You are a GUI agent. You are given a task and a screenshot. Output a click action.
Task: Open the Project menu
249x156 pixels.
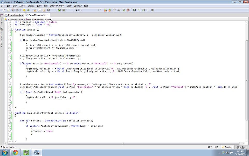pyautogui.click(x=31, y=6)
